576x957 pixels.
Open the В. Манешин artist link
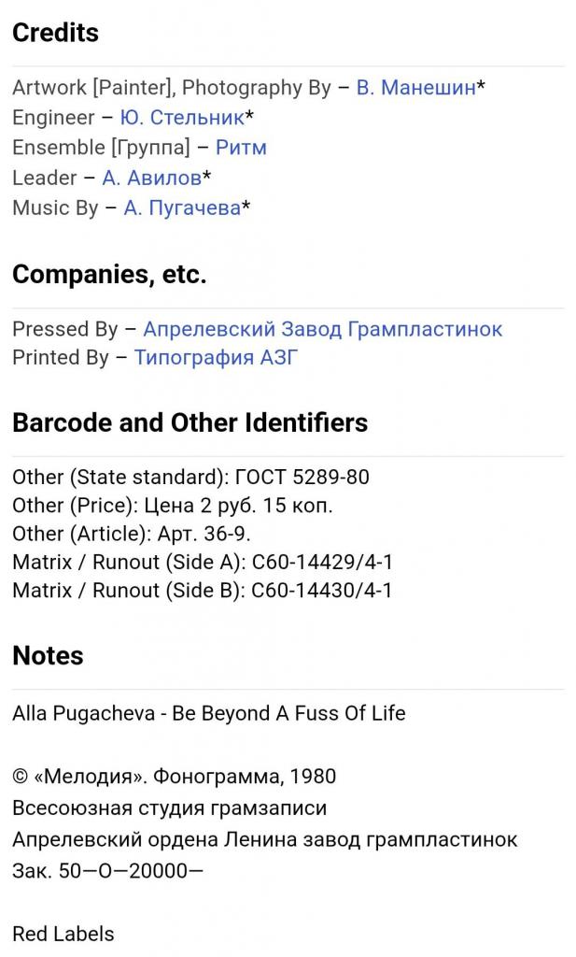(415, 88)
